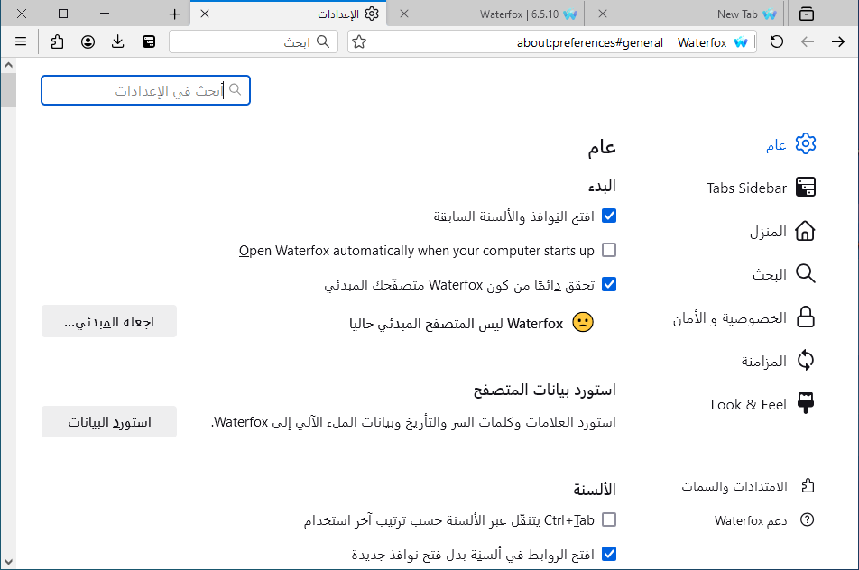Click the Tabs Sidebar category icon
Image resolution: width=859 pixels, height=570 pixels.
click(805, 188)
